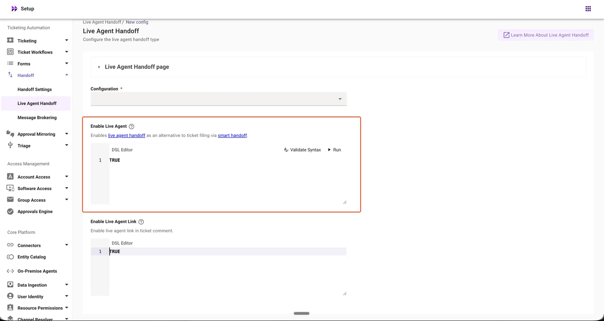This screenshot has width=604, height=321.
Task: Open the app launcher grid icon
Action: 588,9
